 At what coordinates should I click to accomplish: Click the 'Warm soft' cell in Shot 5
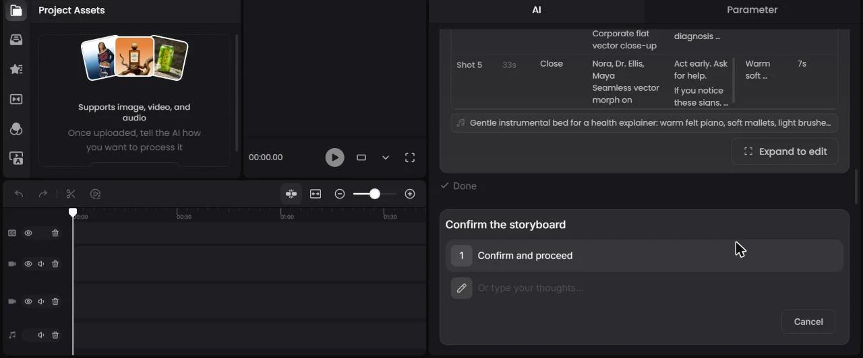click(x=757, y=70)
